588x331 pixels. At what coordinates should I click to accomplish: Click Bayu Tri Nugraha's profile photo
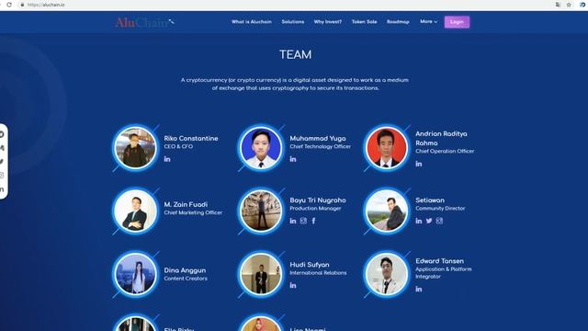(x=261, y=211)
